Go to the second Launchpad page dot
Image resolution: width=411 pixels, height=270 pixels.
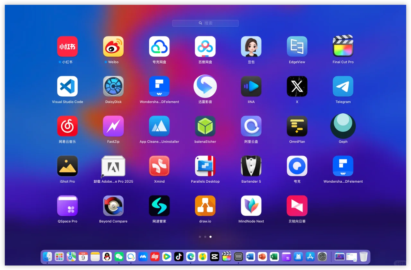tap(205, 237)
